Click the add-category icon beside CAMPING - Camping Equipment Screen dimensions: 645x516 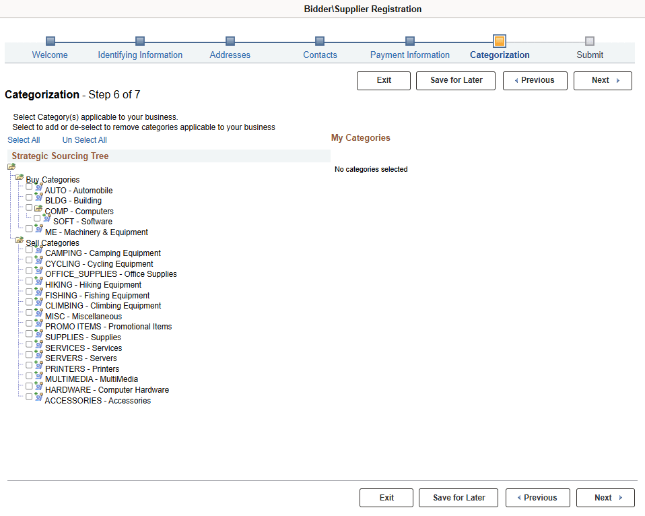39,250
